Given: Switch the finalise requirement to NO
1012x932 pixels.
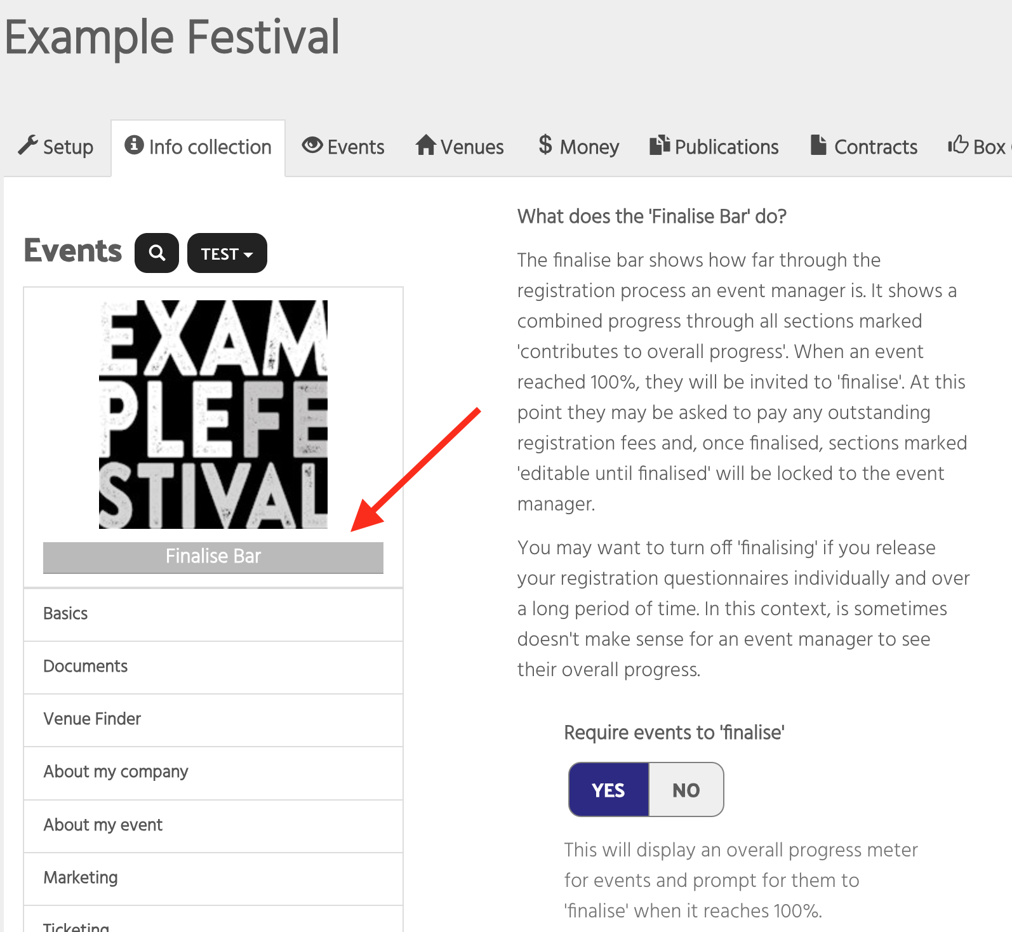Looking at the screenshot, I should click(686, 790).
